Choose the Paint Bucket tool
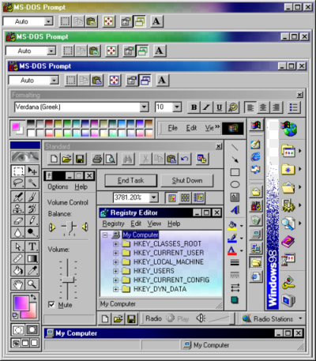The image size is (316, 361). [18, 270]
